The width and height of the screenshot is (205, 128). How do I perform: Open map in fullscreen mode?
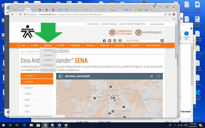click(x=158, y=76)
